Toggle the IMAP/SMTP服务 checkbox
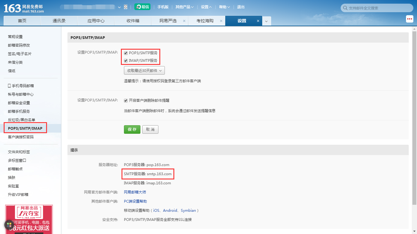 (x=126, y=61)
